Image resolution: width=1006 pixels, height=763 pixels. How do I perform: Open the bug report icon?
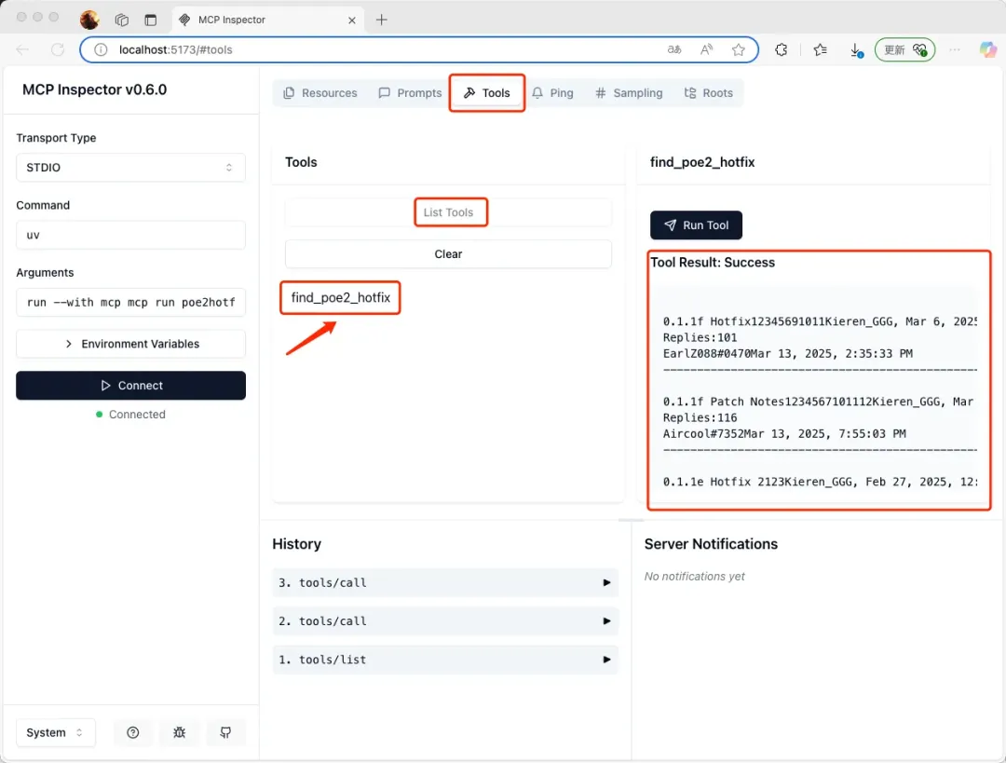click(179, 733)
